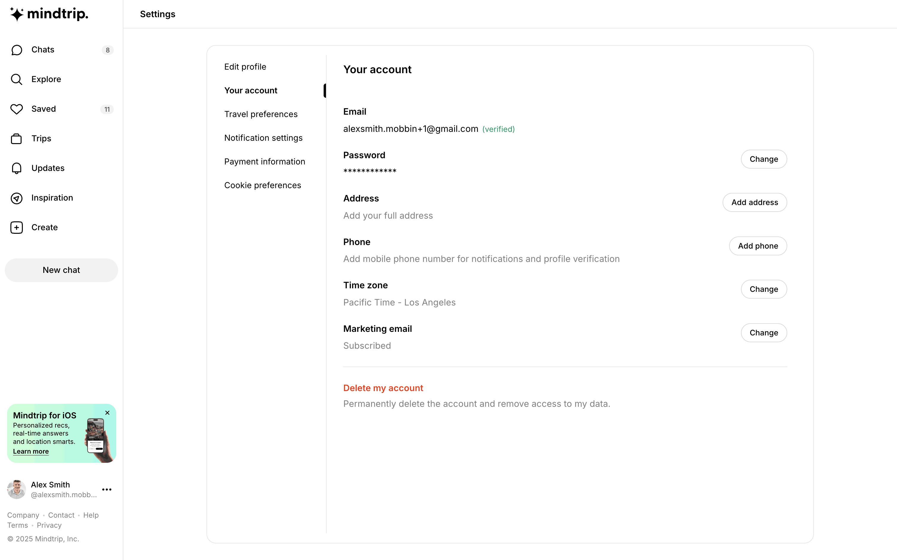Viewport: 897px width, 560px height.
Task: Click the mindtrip logo
Action: click(49, 14)
